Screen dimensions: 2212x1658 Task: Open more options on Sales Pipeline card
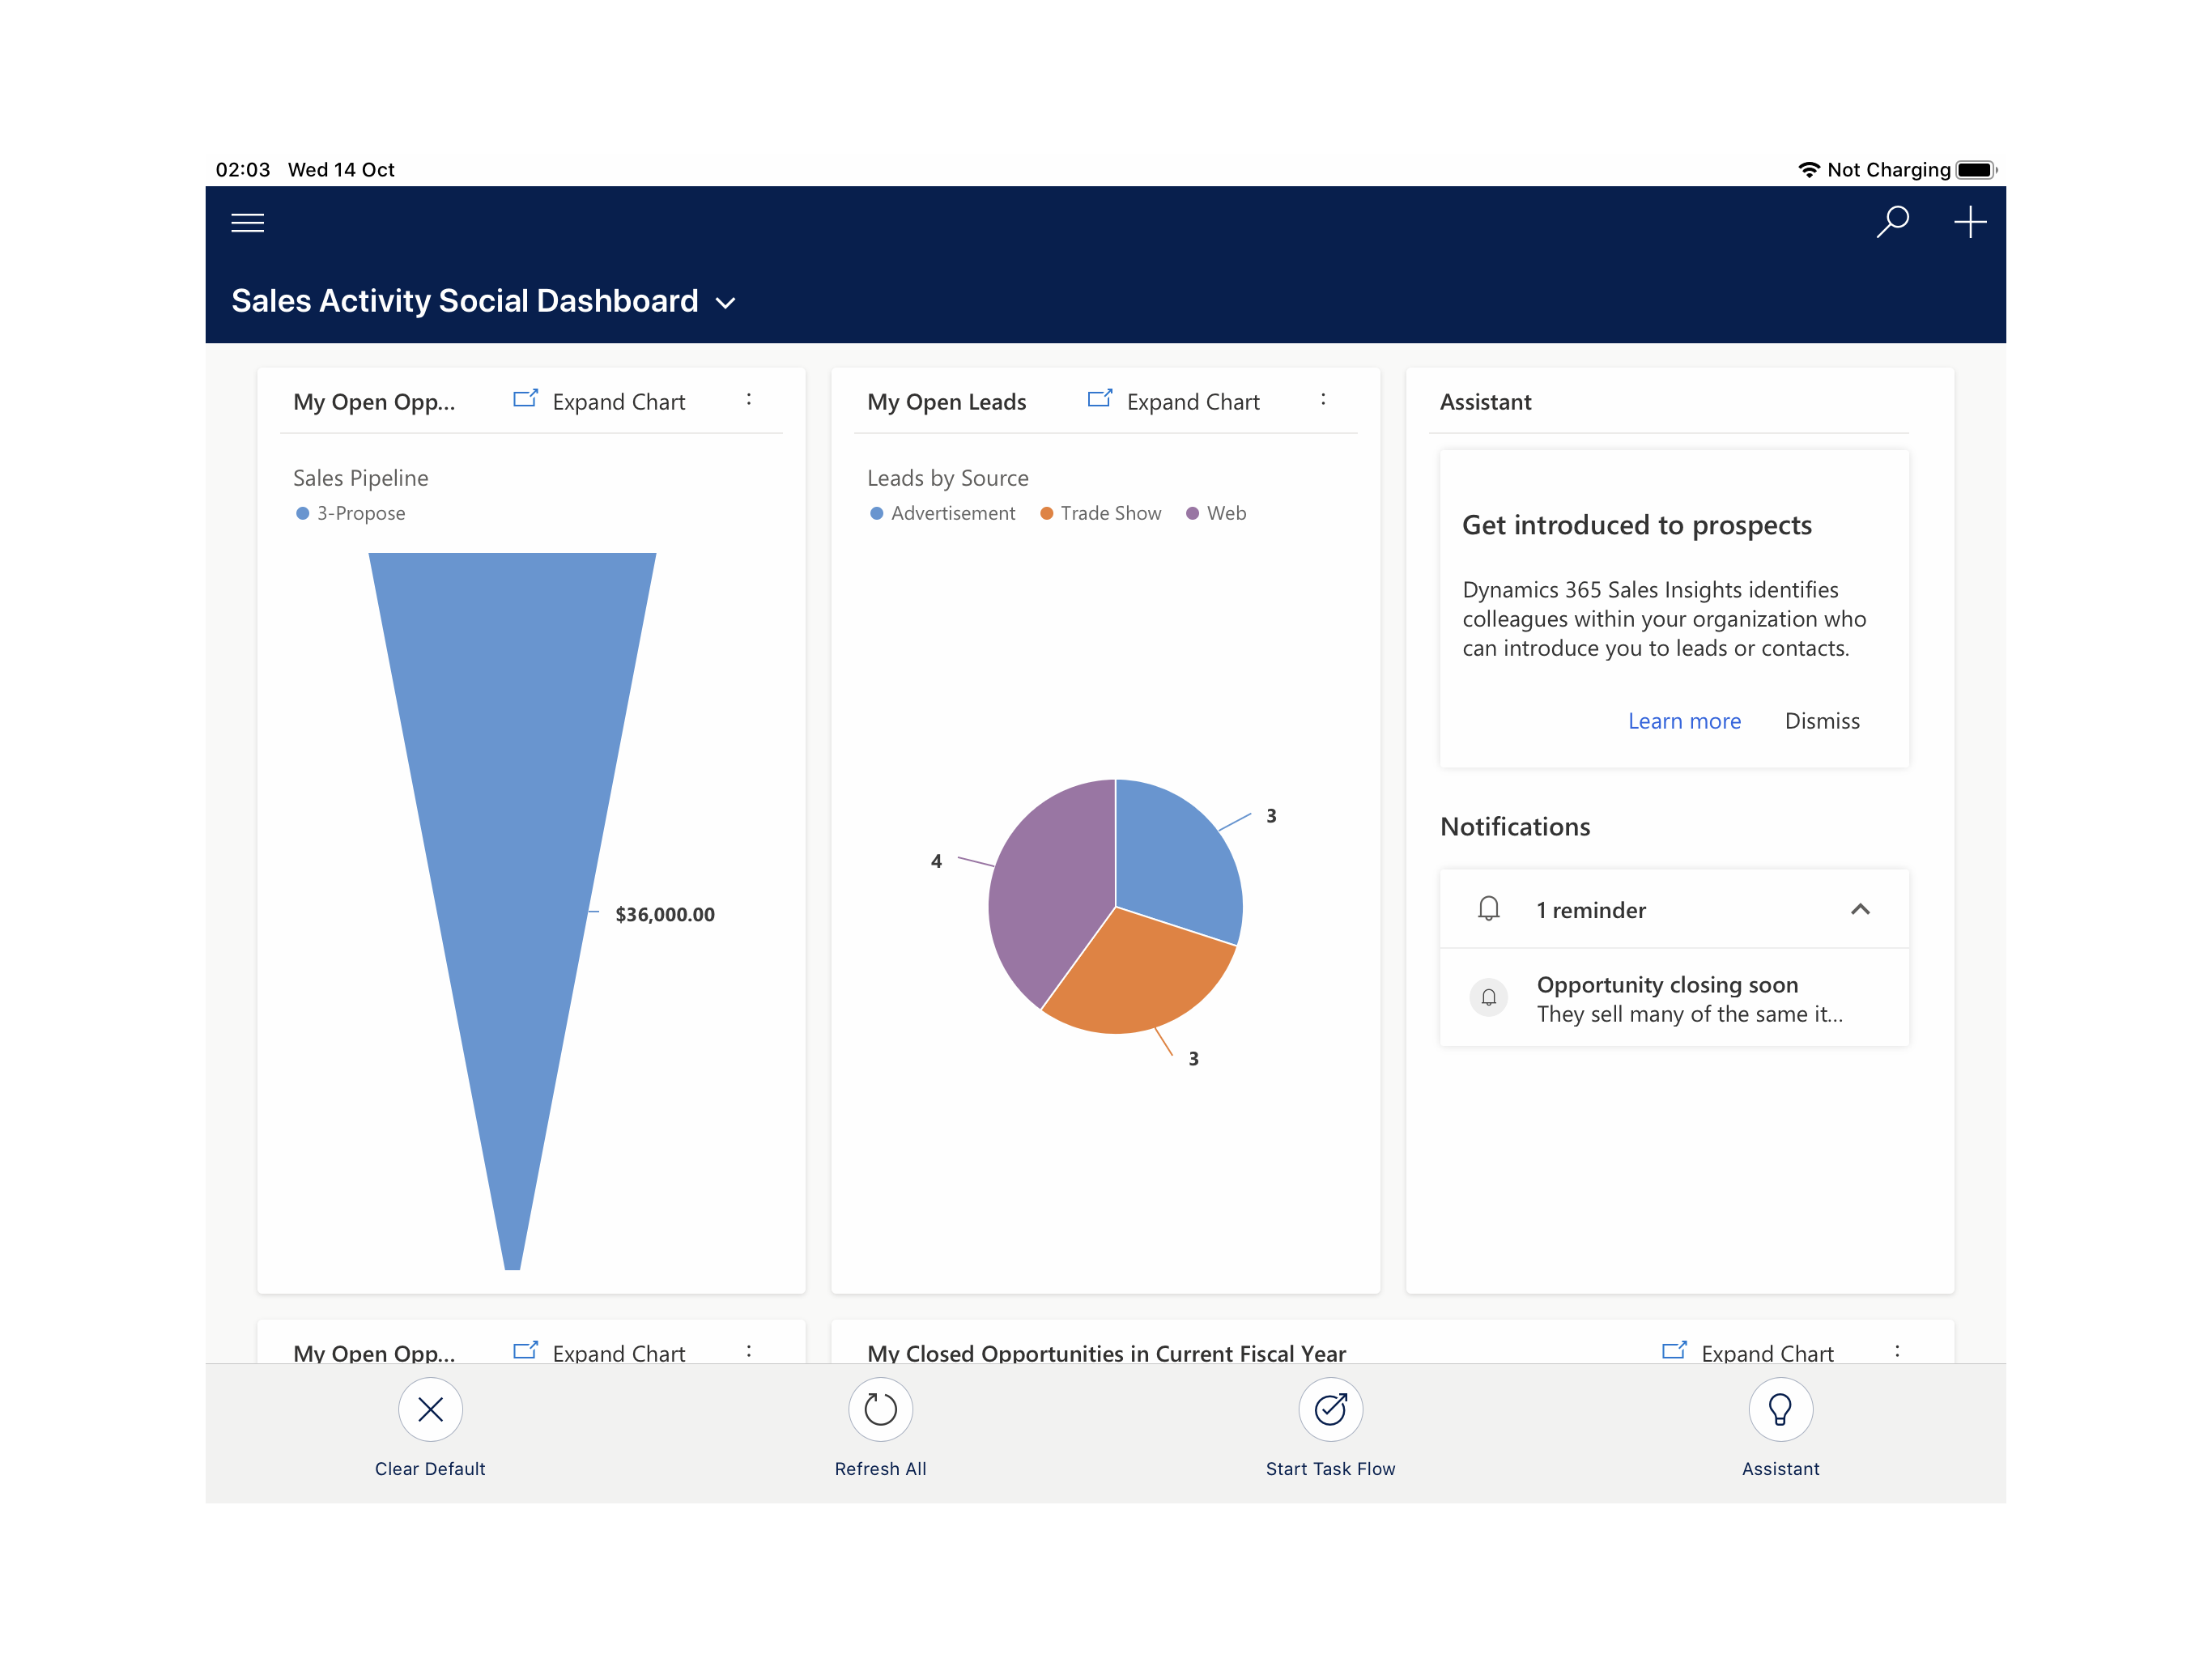[x=748, y=399]
